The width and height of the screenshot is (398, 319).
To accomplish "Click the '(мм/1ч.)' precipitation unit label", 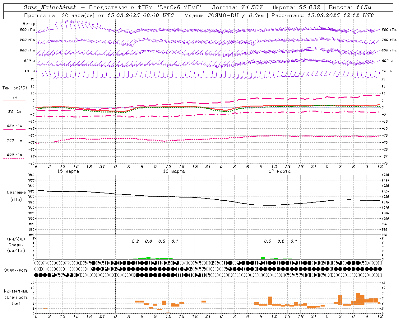I will (16, 251).
